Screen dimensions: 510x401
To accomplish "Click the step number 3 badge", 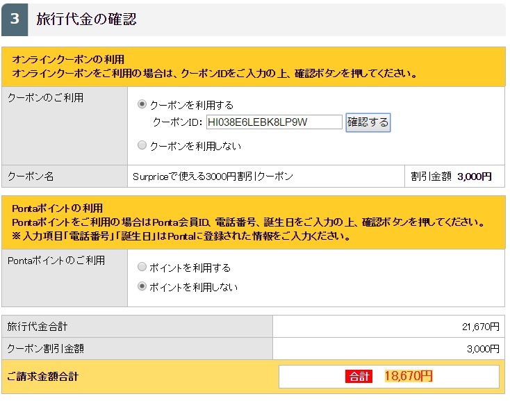I will coord(15,19).
